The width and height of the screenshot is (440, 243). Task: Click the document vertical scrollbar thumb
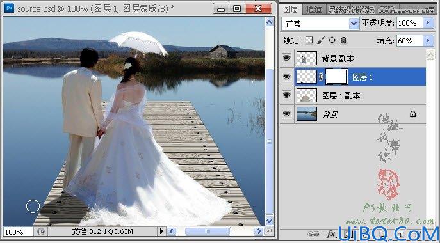click(x=269, y=141)
